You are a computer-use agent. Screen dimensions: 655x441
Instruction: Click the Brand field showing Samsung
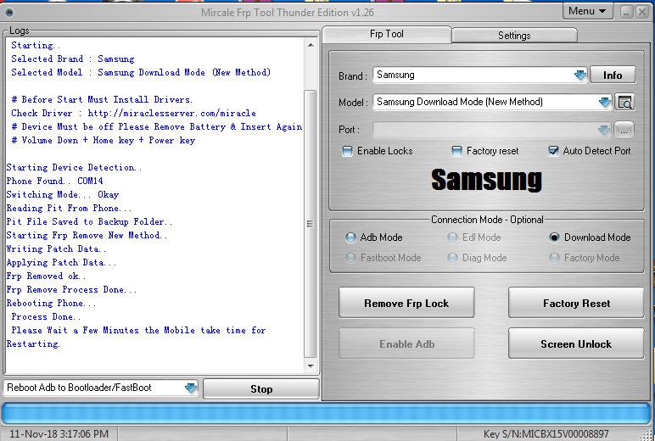pyautogui.click(x=480, y=75)
